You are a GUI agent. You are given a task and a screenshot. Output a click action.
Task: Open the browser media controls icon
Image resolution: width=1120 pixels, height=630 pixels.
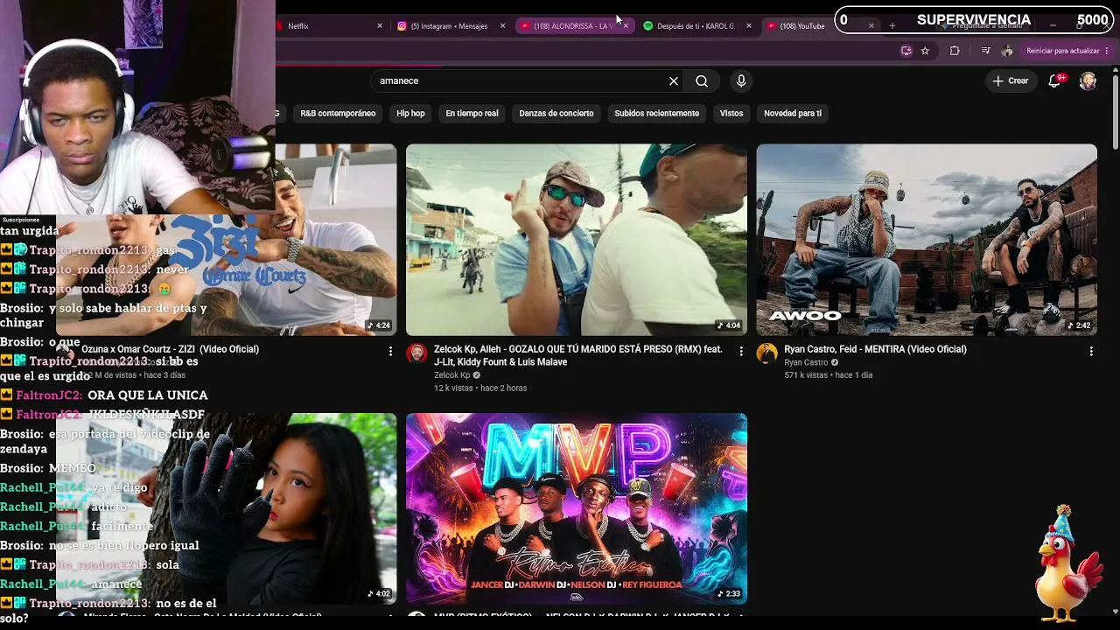[x=985, y=51]
